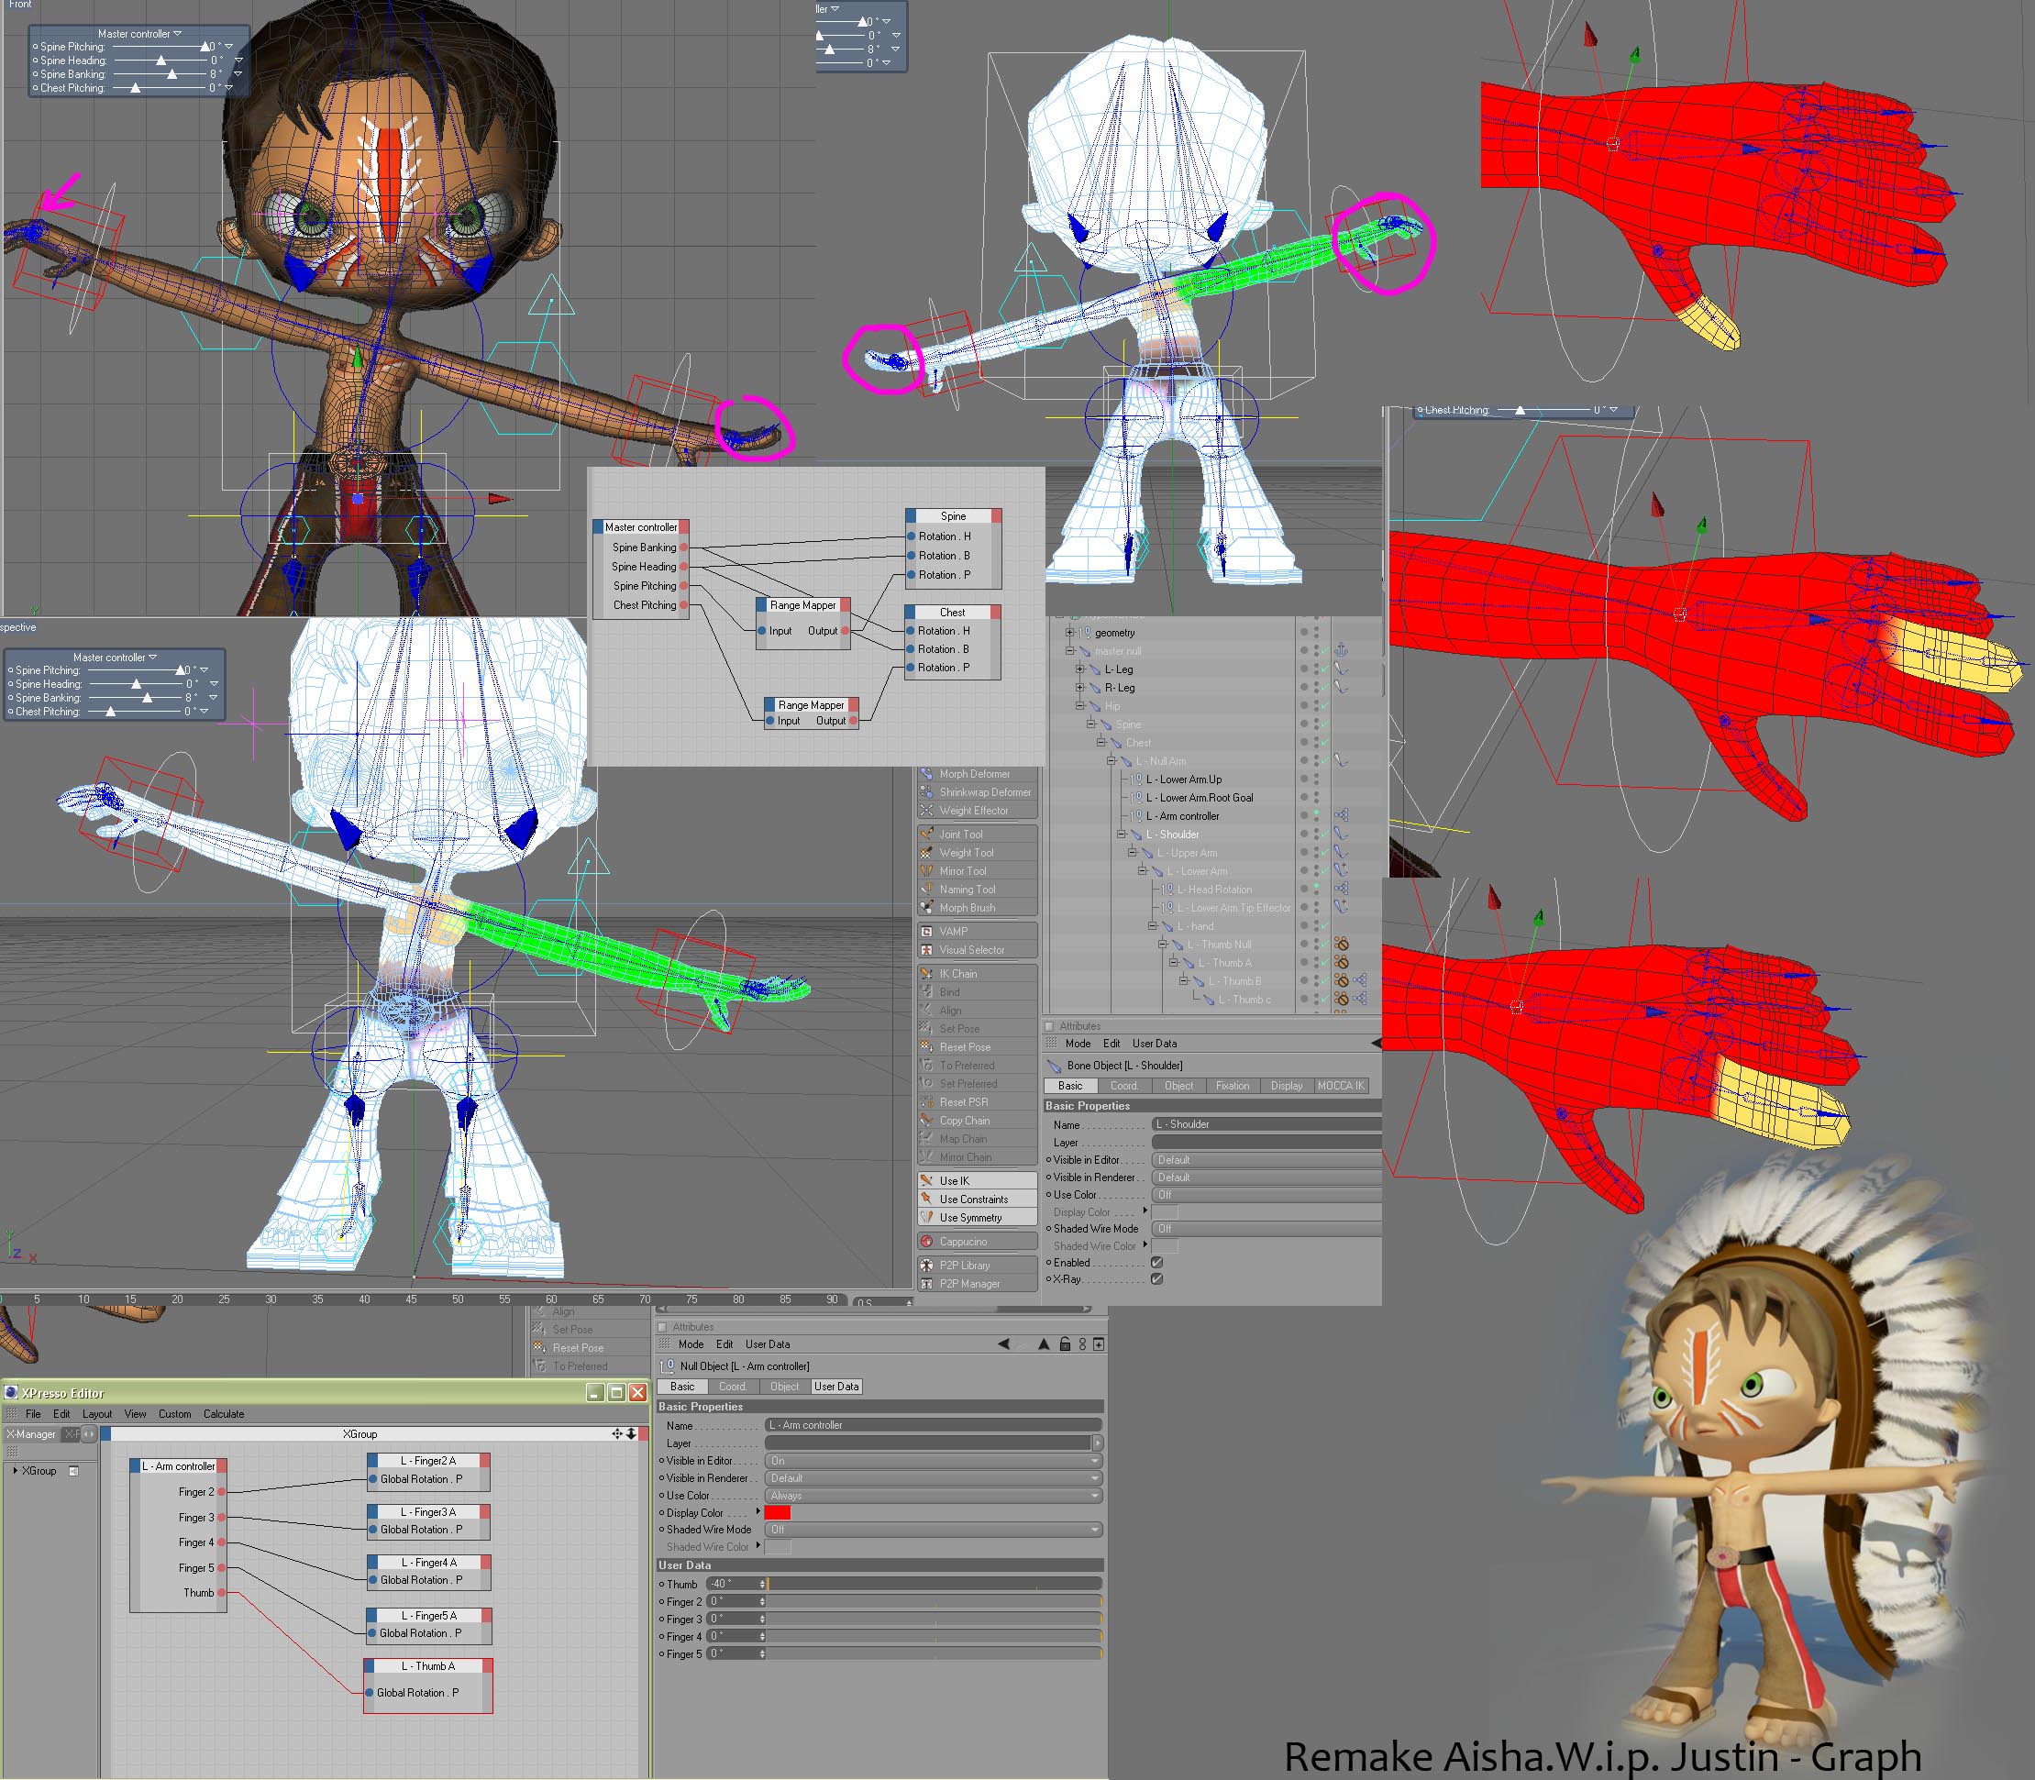The width and height of the screenshot is (2035, 1780).
Task: Click the IK Chain icon
Action: tap(926, 973)
